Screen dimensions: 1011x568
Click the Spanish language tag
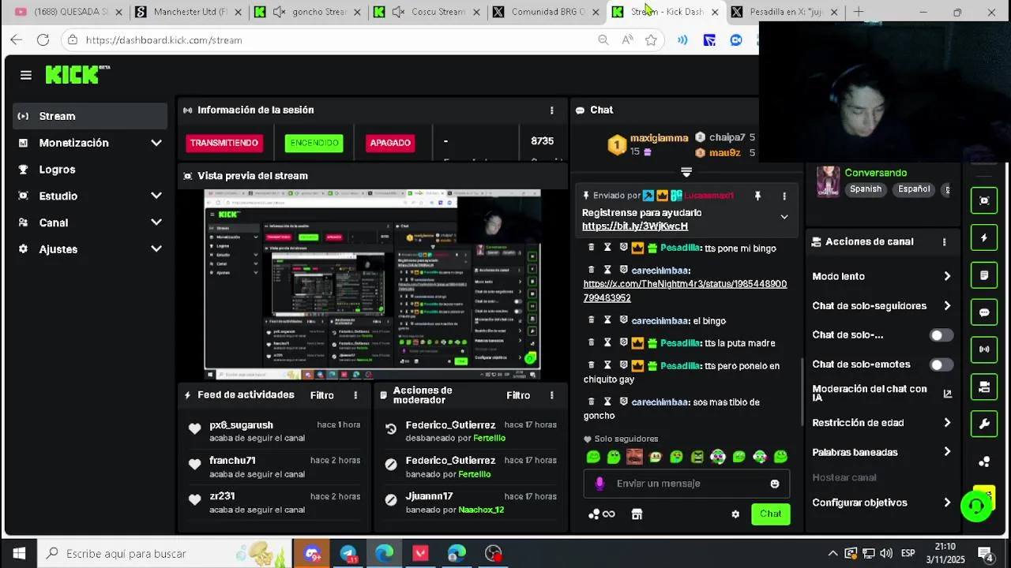(x=866, y=189)
